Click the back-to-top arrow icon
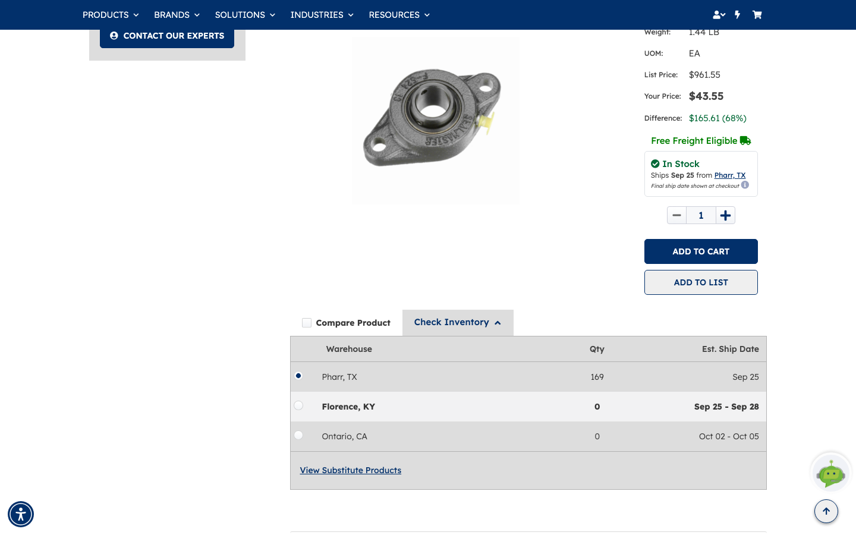The width and height of the screenshot is (856, 535). click(826, 511)
